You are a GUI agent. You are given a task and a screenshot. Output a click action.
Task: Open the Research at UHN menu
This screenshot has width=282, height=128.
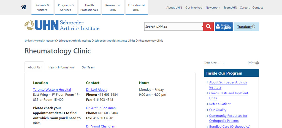click(113, 7)
